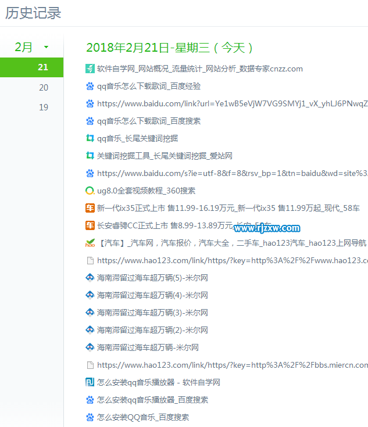
Task: Select day 19 in the date sidebar
Action: click(44, 107)
